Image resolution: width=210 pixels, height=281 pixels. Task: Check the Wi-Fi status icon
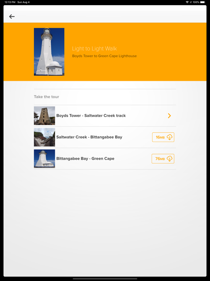187,2
